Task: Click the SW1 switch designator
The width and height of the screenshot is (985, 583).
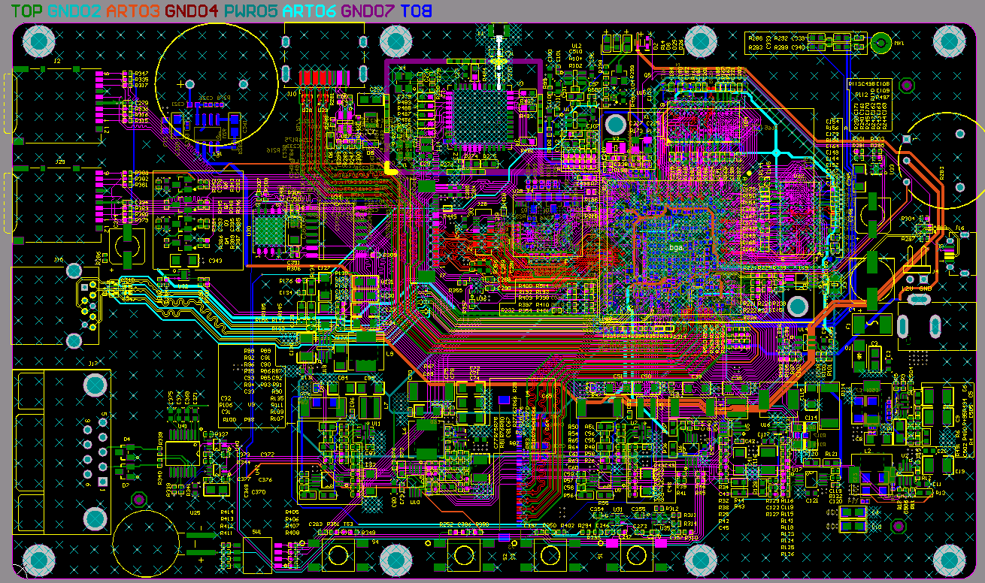Action: click(257, 531)
